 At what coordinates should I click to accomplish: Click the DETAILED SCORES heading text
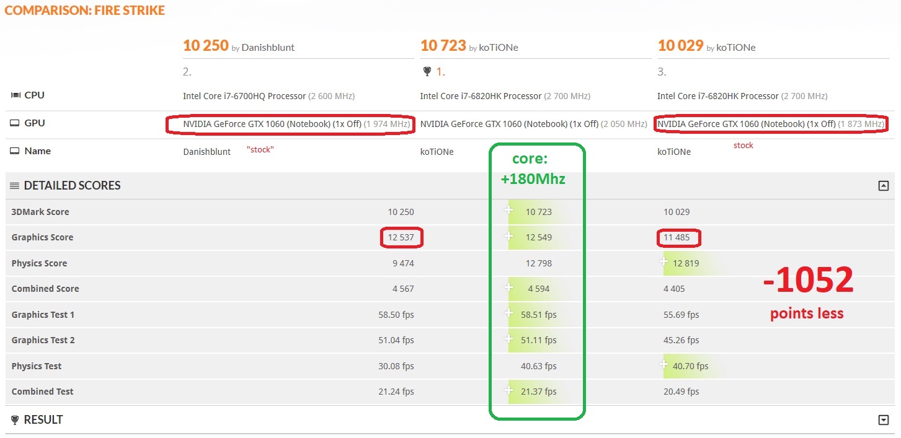[73, 185]
